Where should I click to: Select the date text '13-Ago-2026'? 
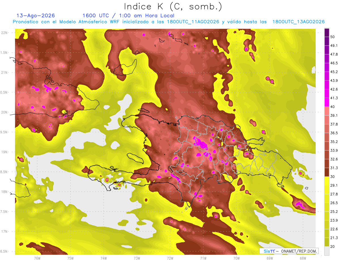click(x=36, y=16)
